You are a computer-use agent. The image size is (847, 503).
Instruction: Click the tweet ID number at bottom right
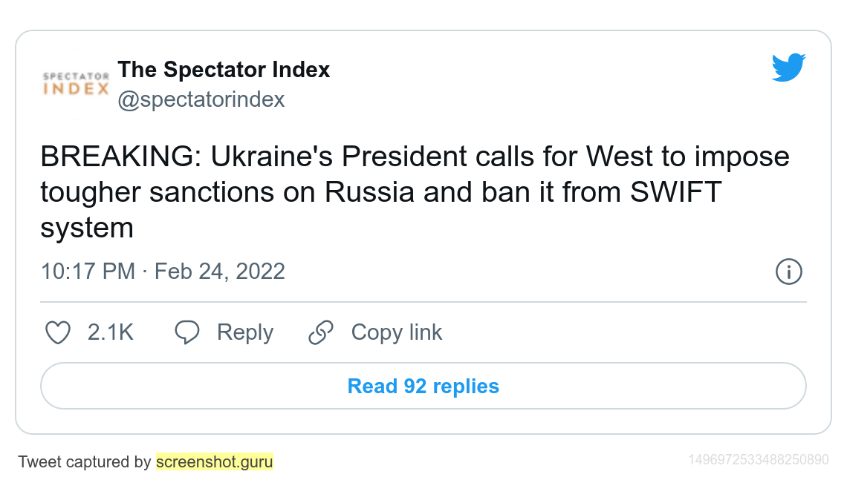point(758,460)
